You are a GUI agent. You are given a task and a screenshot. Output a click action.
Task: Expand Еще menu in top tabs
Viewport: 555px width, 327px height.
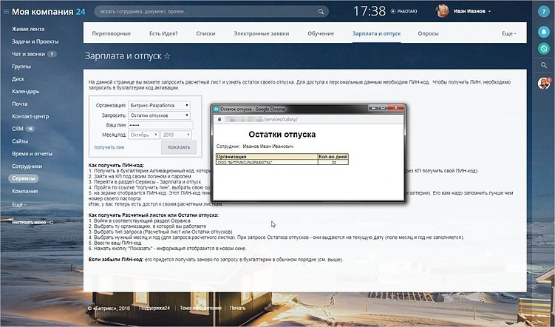point(508,33)
